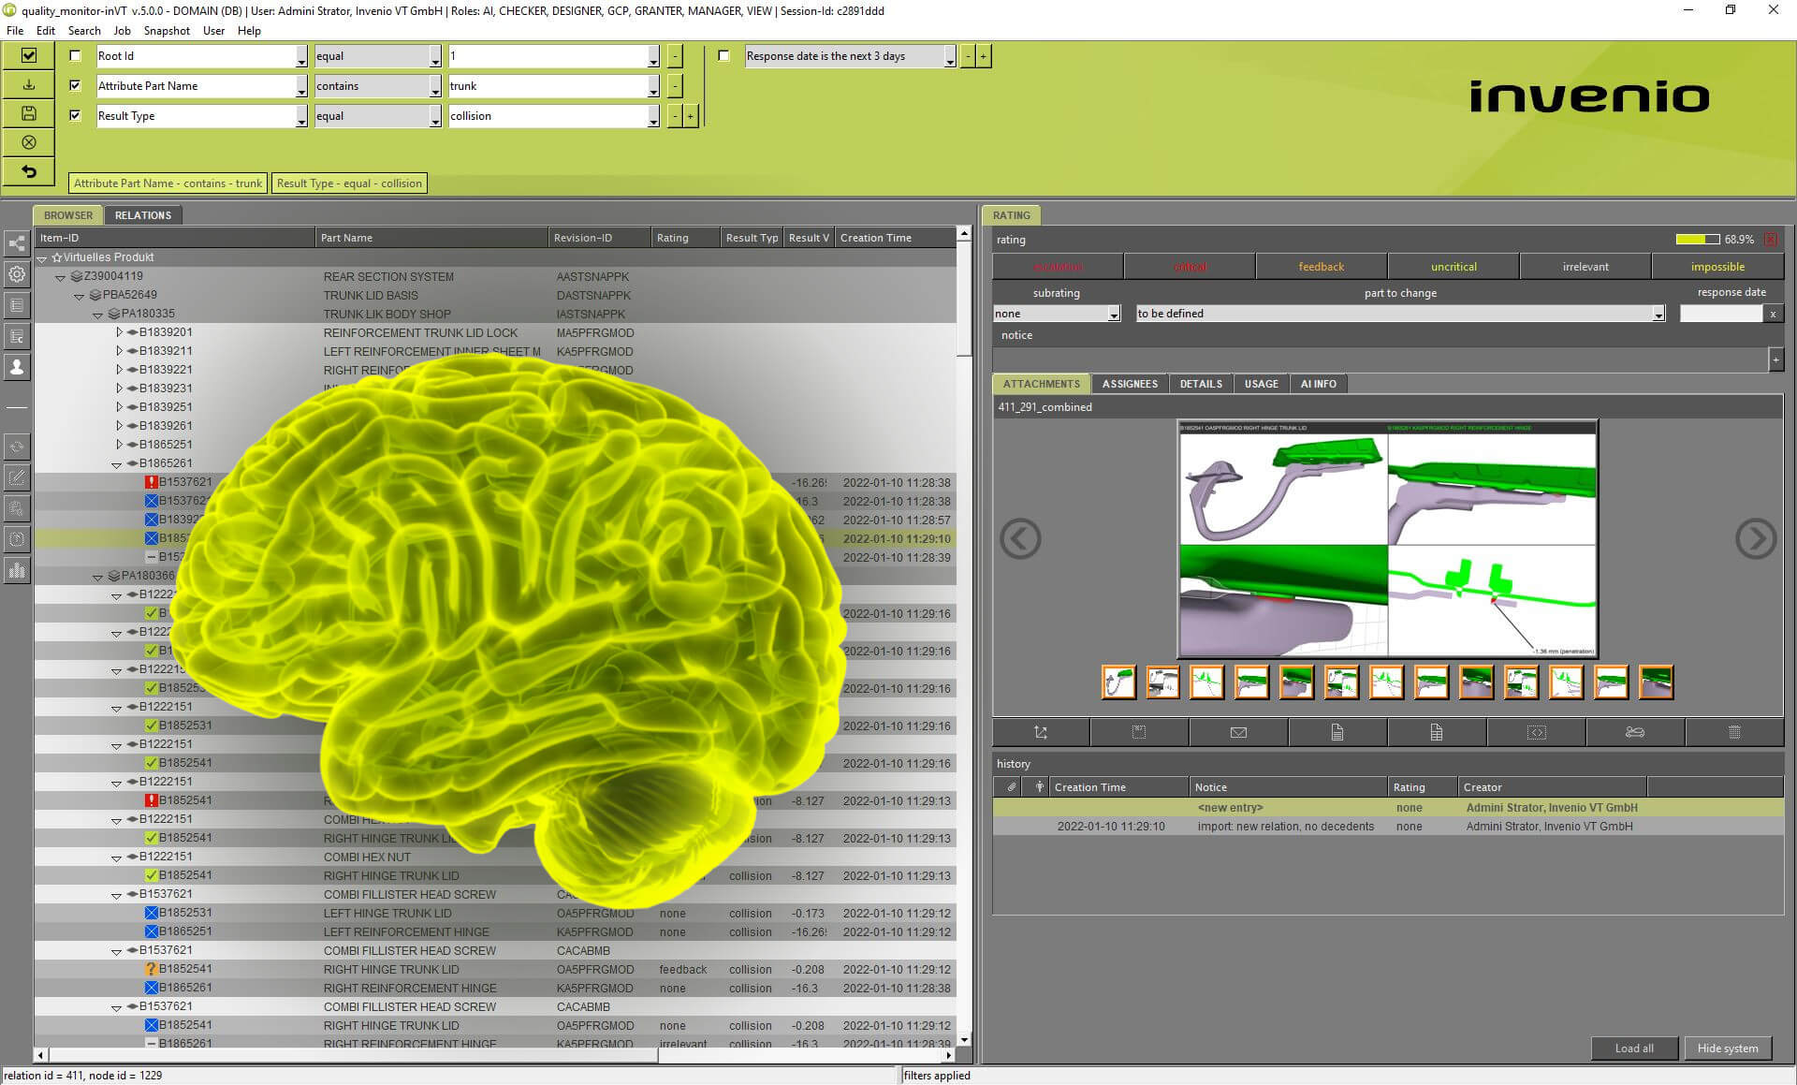The height and width of the screenshot is (1085, 1797).
Task: Click the previous image left arrow
Action: click(x=1020, y=538)
